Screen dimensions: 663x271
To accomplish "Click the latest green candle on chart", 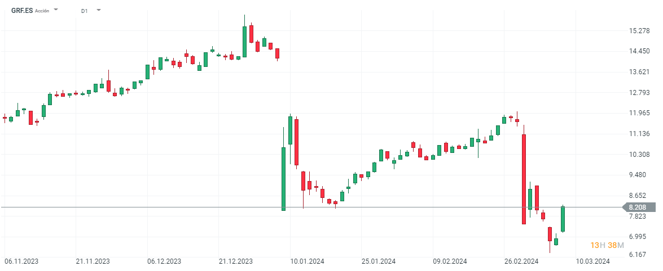I will (x=563, y=219).
